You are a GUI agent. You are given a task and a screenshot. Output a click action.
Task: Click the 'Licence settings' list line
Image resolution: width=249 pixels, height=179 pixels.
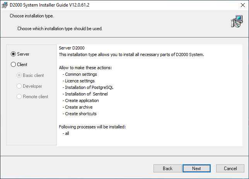pos(80,81)
